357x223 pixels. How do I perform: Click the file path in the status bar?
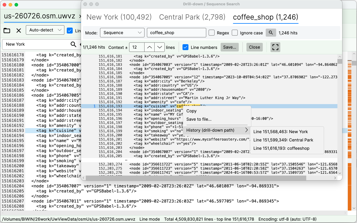(69, 219)
